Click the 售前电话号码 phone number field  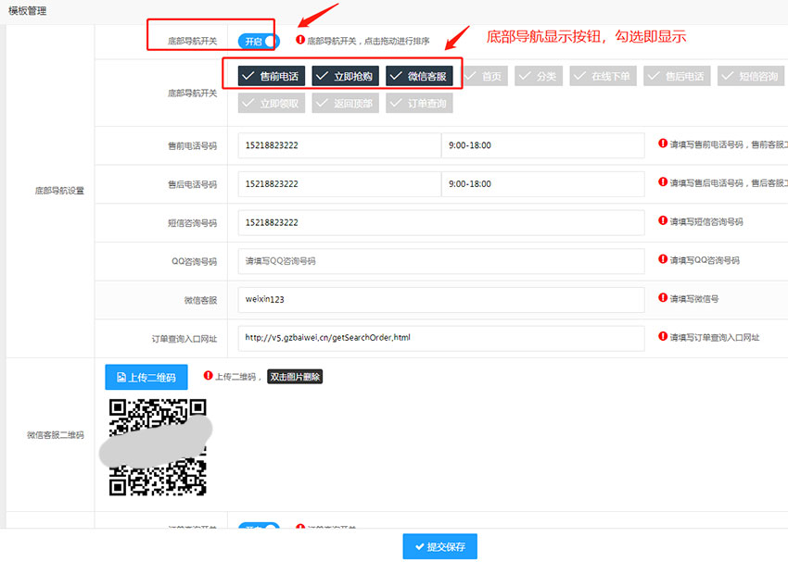coord(339,145)
